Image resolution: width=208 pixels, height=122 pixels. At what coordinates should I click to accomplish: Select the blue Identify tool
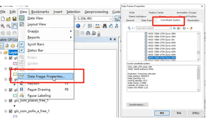coord(78,26)
